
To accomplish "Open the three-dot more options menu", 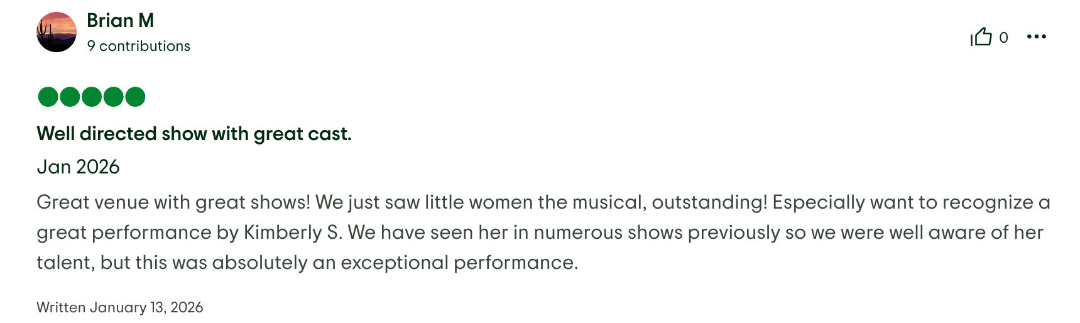I will tap(1036, 37).
